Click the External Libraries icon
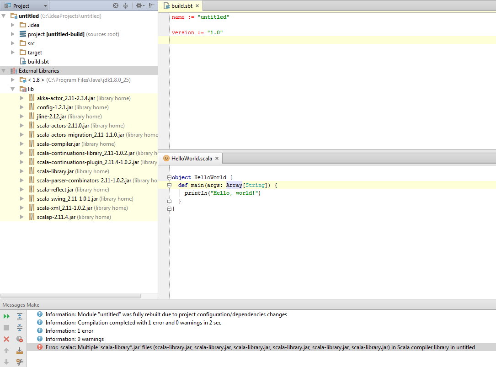Viewport: 496px width, 367px height. click(14, 71)
